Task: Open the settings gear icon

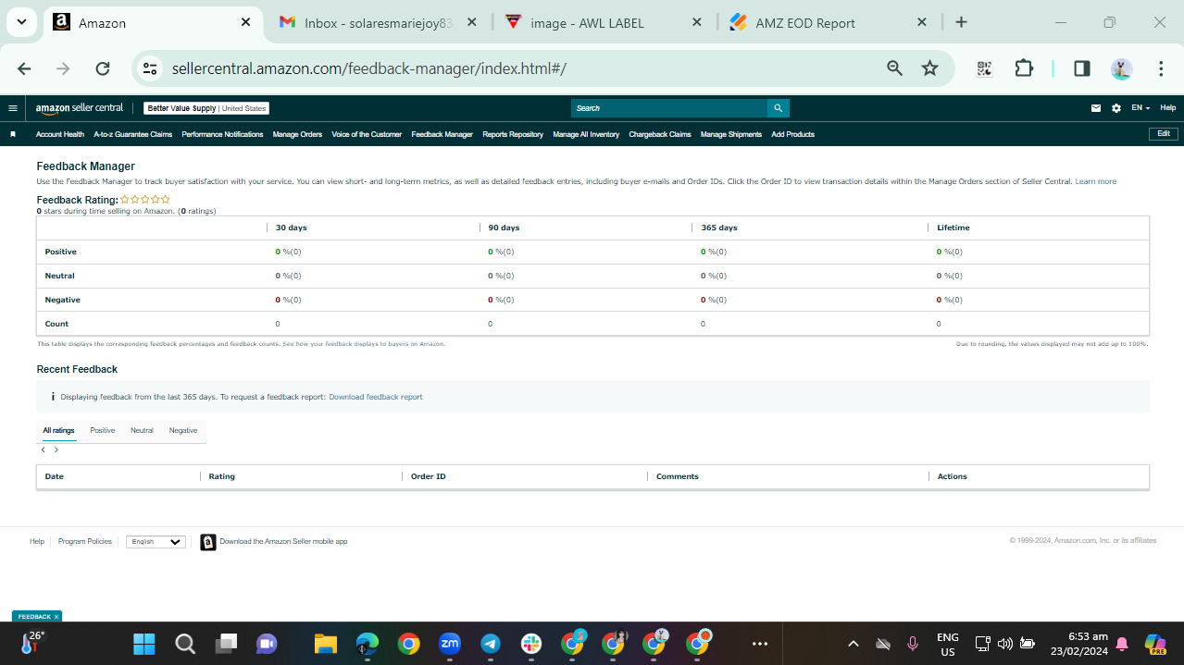Action: tap(1116, 108)
